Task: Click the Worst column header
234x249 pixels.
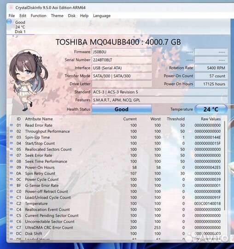Action: (156, 119)
